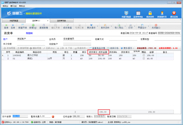The image size is (183, 125).
Task: Close window using 关闭窗口 icon
Action: (x=156, y=26)
